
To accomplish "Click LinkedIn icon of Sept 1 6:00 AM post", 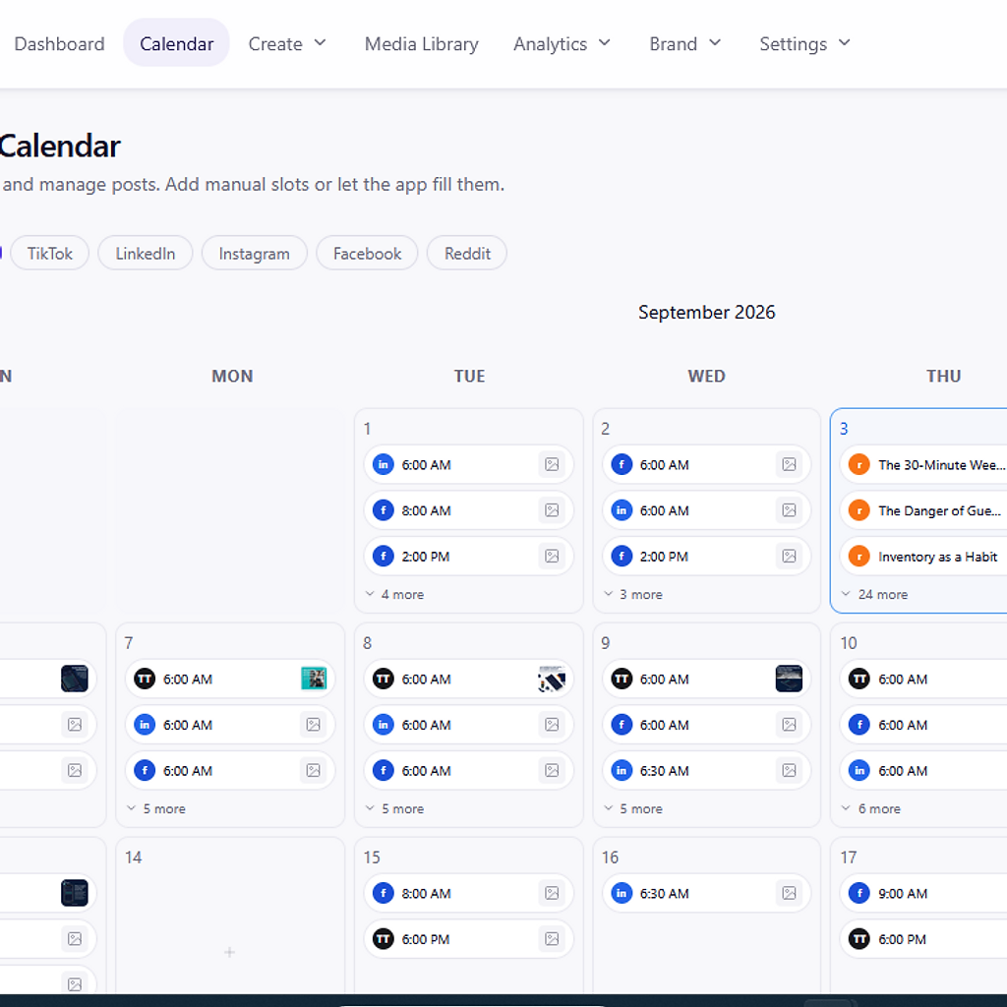I will 384,464.
